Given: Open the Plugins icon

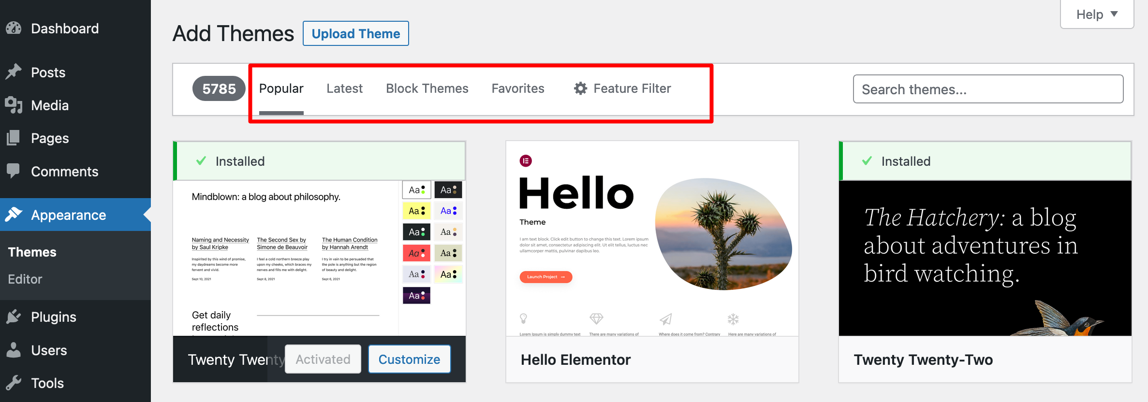Looking at the screenshot, I should (x=15, y=316).
